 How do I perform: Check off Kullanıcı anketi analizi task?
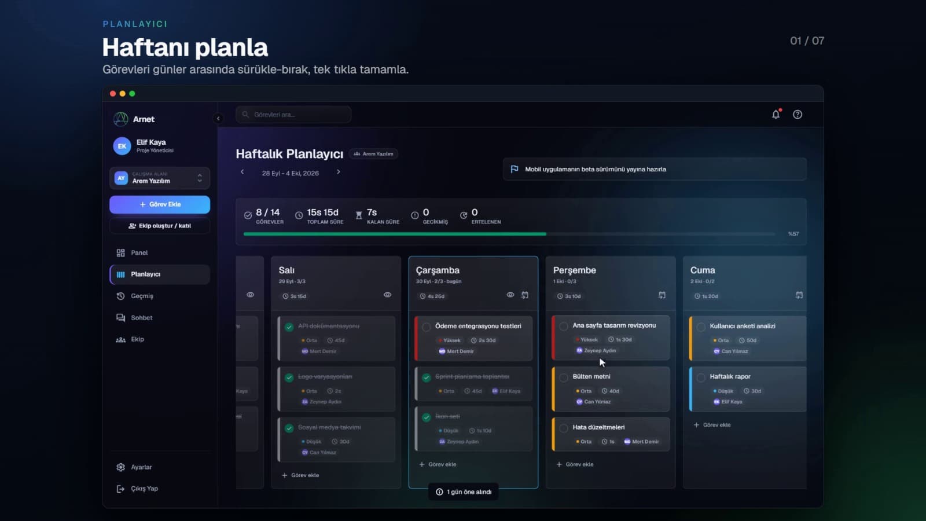pos(701,327)
